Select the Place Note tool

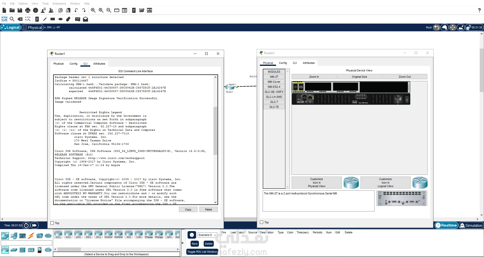click(37, 19)
